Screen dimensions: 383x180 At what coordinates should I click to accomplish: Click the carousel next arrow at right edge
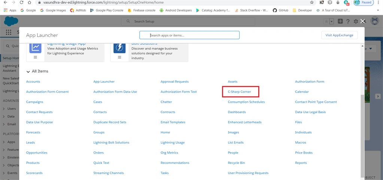(378, 96)
